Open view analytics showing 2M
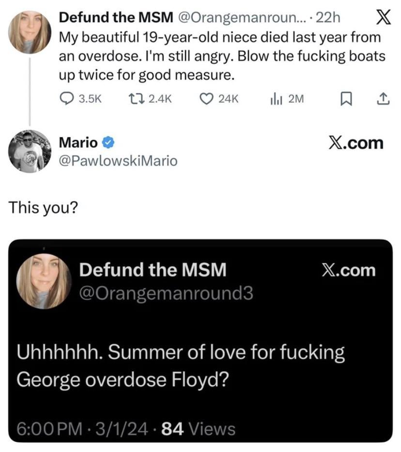The height and width of the screenshot is (452, 401). tap(276, 99)
